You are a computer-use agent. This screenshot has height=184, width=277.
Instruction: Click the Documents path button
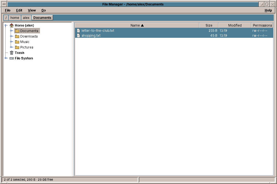click(x=42, y=18)
